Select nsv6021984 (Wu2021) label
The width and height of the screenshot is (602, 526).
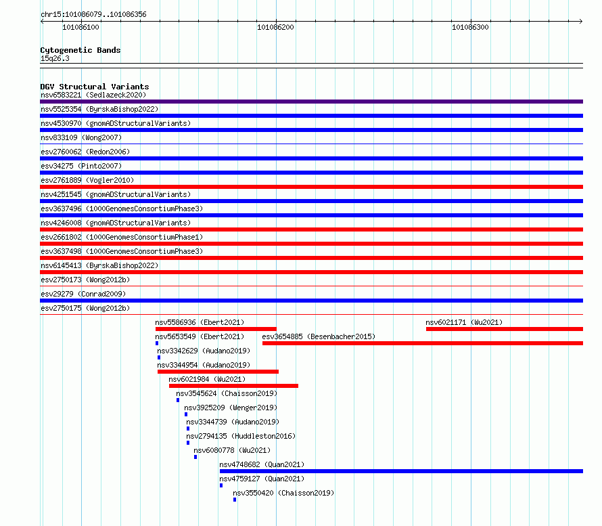coord(207,379)
